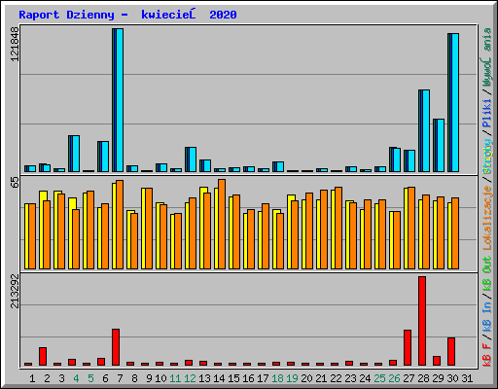Select day label 15 on the x-axis

pyautogui.click(x=233, y=378)
